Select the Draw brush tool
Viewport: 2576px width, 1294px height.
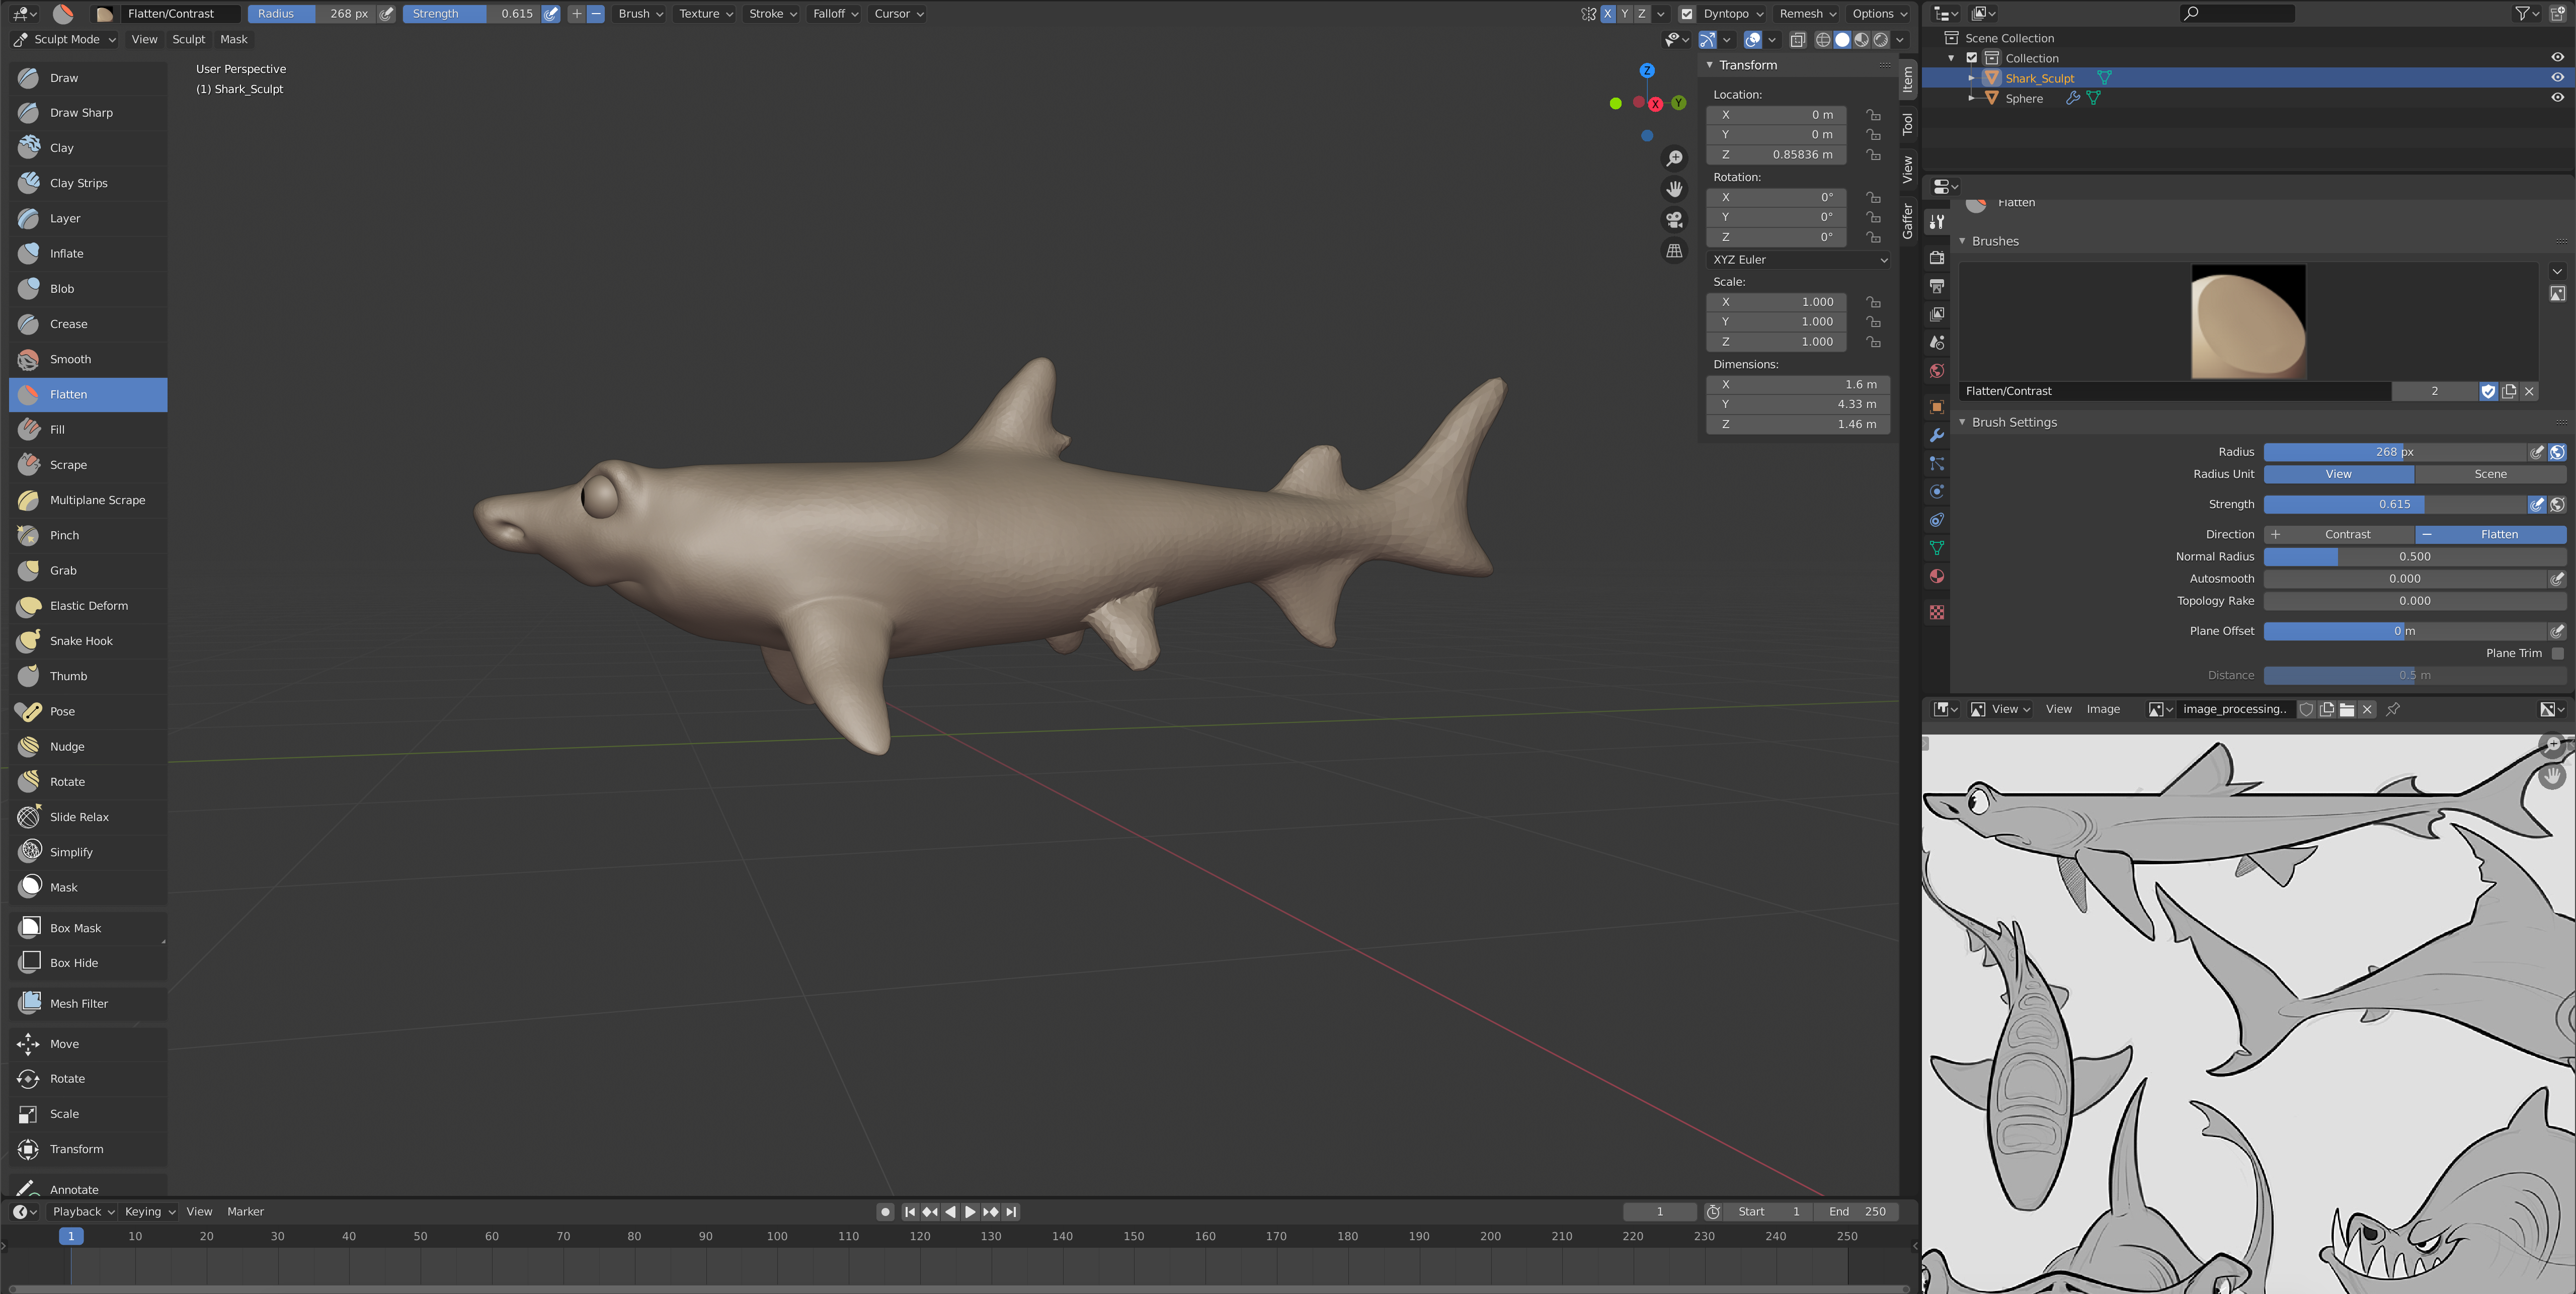(88, 78)
